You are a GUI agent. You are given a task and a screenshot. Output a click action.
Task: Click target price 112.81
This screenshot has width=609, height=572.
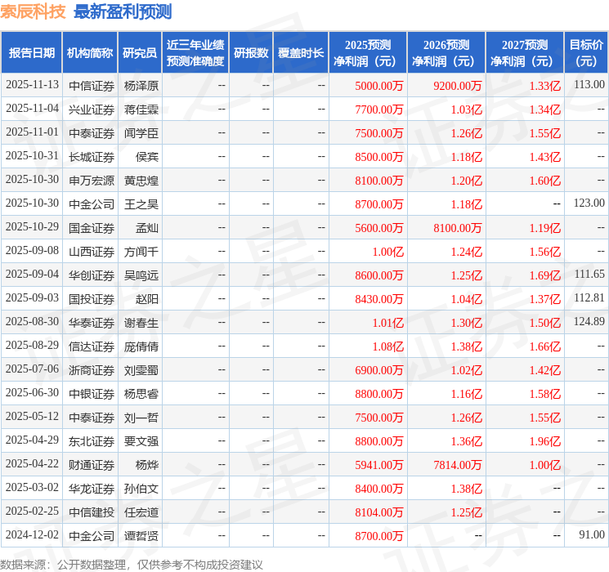(589, 297)
